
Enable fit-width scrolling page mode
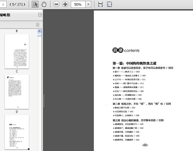[x=100, y=4]
